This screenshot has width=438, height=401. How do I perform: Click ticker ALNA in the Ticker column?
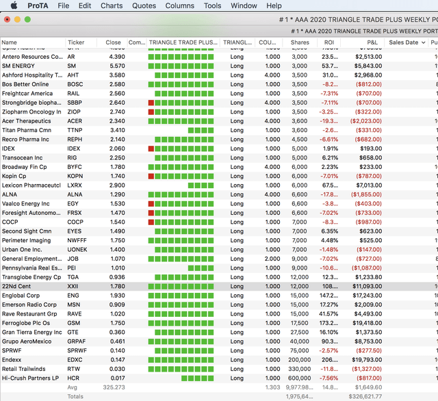(75, 194)
